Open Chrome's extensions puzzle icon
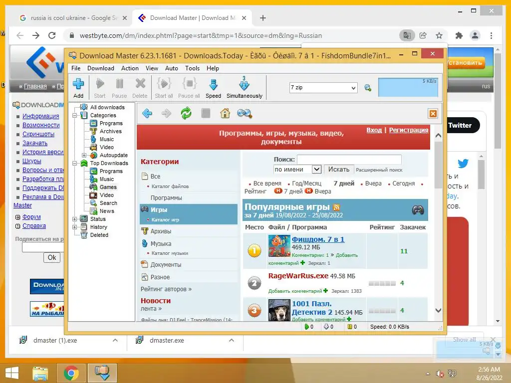Screen dimensions: 511x383 coord(459,35)
